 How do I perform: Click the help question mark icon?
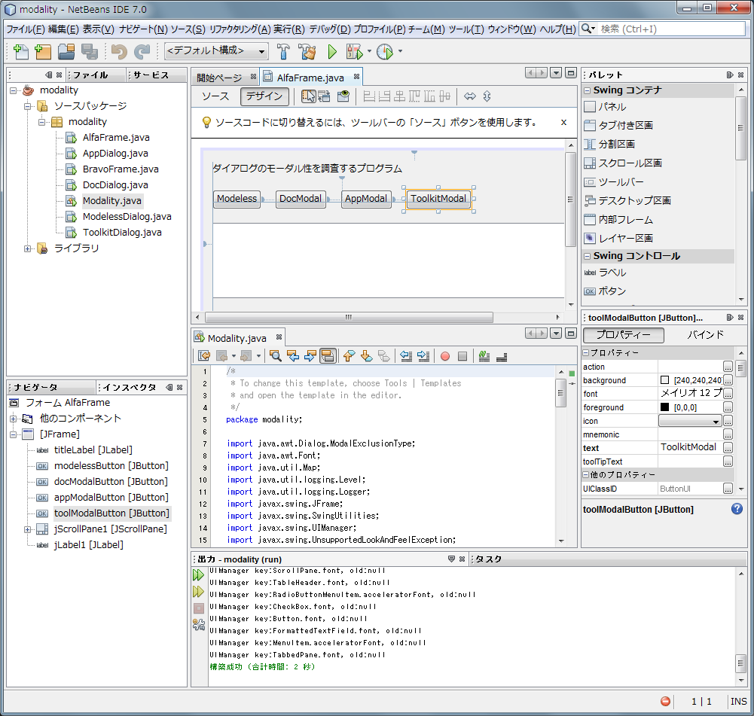(x=737, y=509)
